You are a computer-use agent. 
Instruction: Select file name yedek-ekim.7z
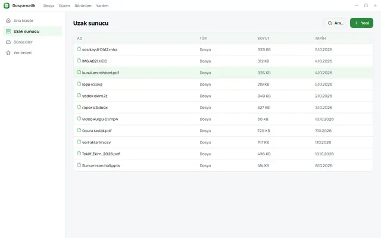95,96
